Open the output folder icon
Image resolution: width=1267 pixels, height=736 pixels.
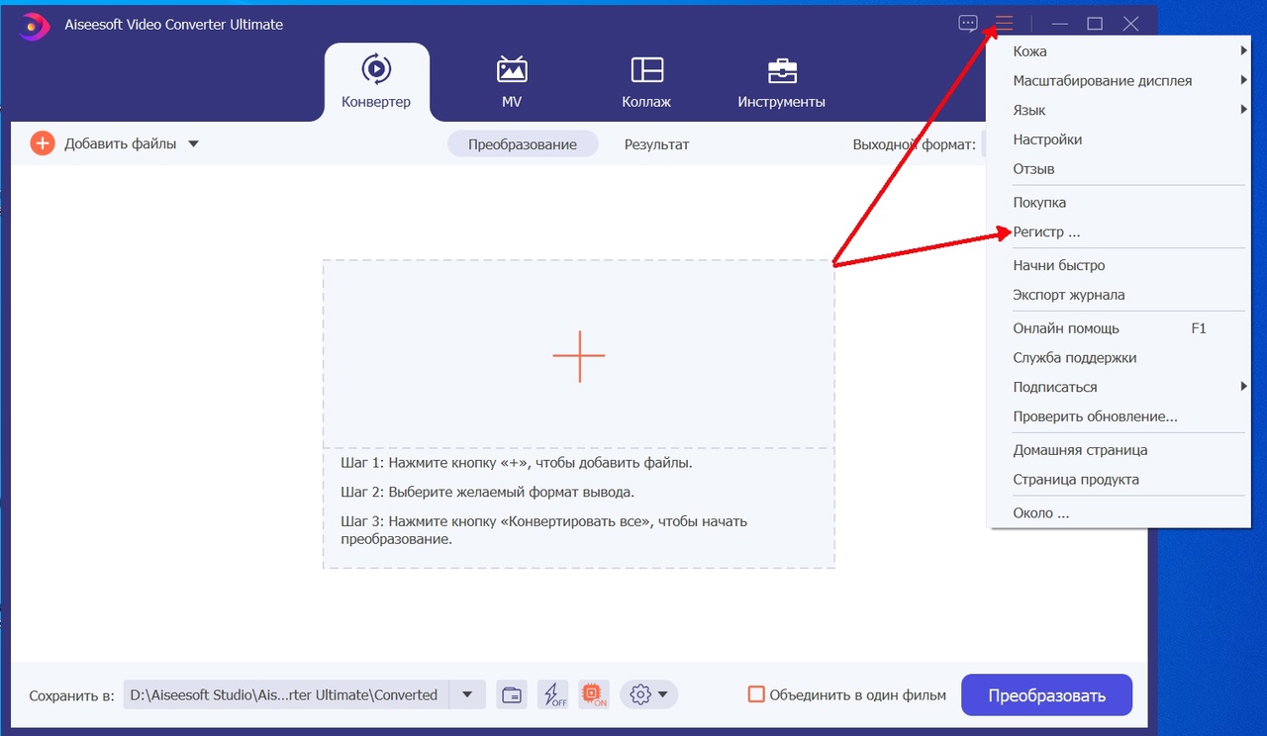511,694
